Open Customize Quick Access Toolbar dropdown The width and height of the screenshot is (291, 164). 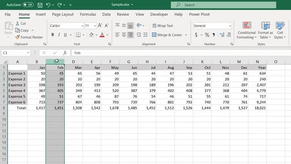pyautogui.click(x=70, y=5)
